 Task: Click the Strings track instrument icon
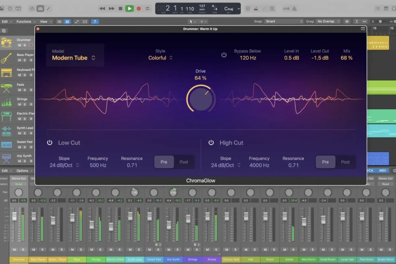pos(6,102)
